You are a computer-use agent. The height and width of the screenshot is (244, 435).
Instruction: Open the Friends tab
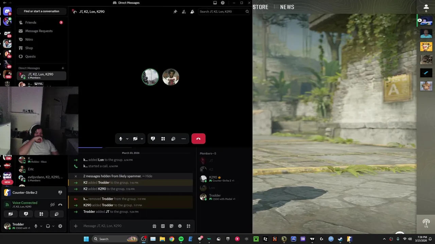[41, 22]
